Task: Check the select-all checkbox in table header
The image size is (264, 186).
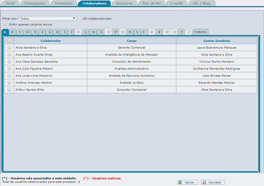Action: click(9, 41)
